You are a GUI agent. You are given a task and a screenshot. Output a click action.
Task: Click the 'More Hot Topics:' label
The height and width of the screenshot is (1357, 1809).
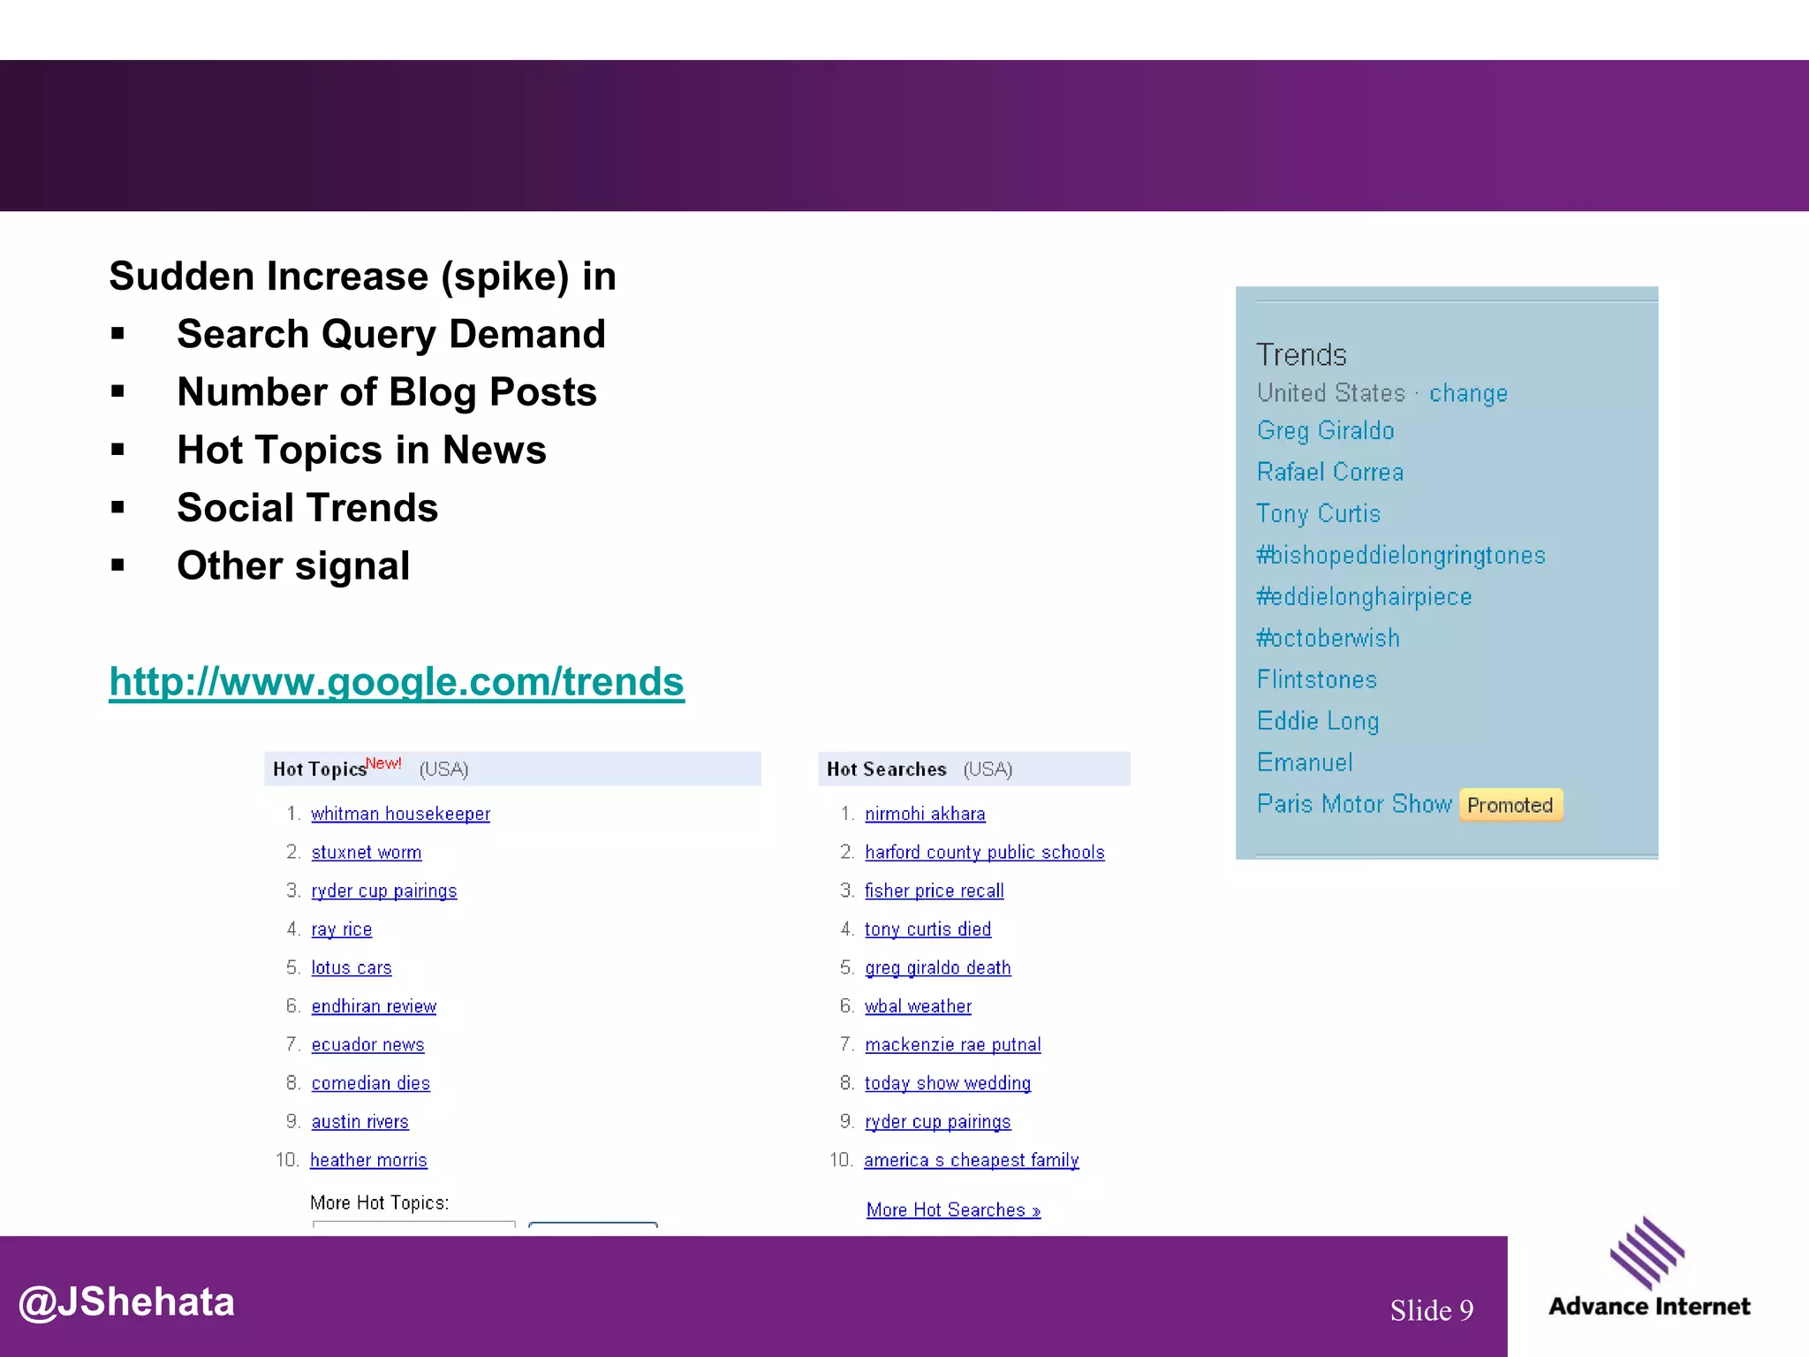click(x=380, y=1202)
